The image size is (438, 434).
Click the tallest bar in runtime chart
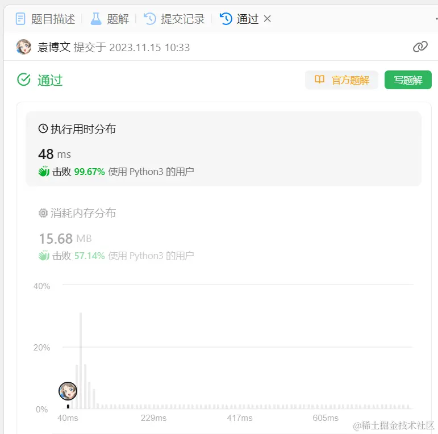[81, 361]
